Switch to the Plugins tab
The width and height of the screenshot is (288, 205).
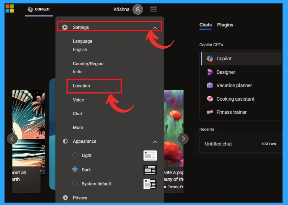click(x=225, y=25)
